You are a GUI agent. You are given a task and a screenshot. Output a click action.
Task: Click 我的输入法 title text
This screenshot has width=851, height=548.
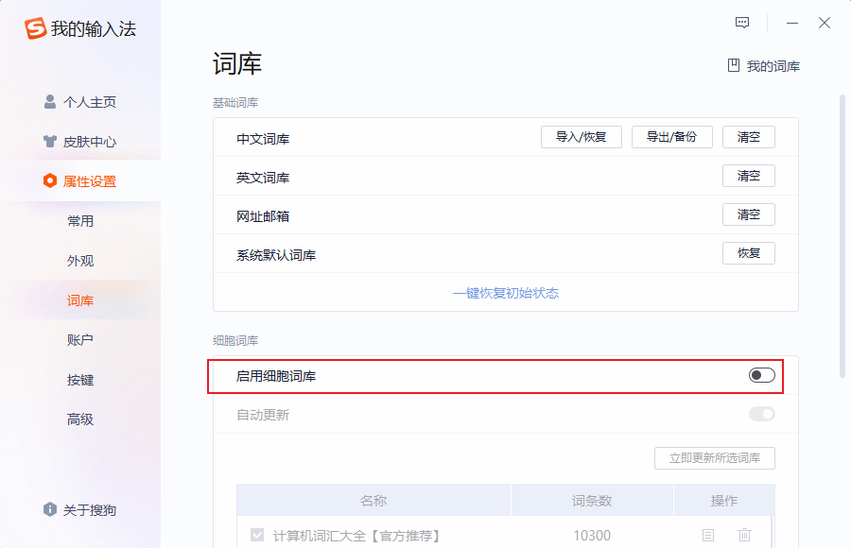(94, 28)
